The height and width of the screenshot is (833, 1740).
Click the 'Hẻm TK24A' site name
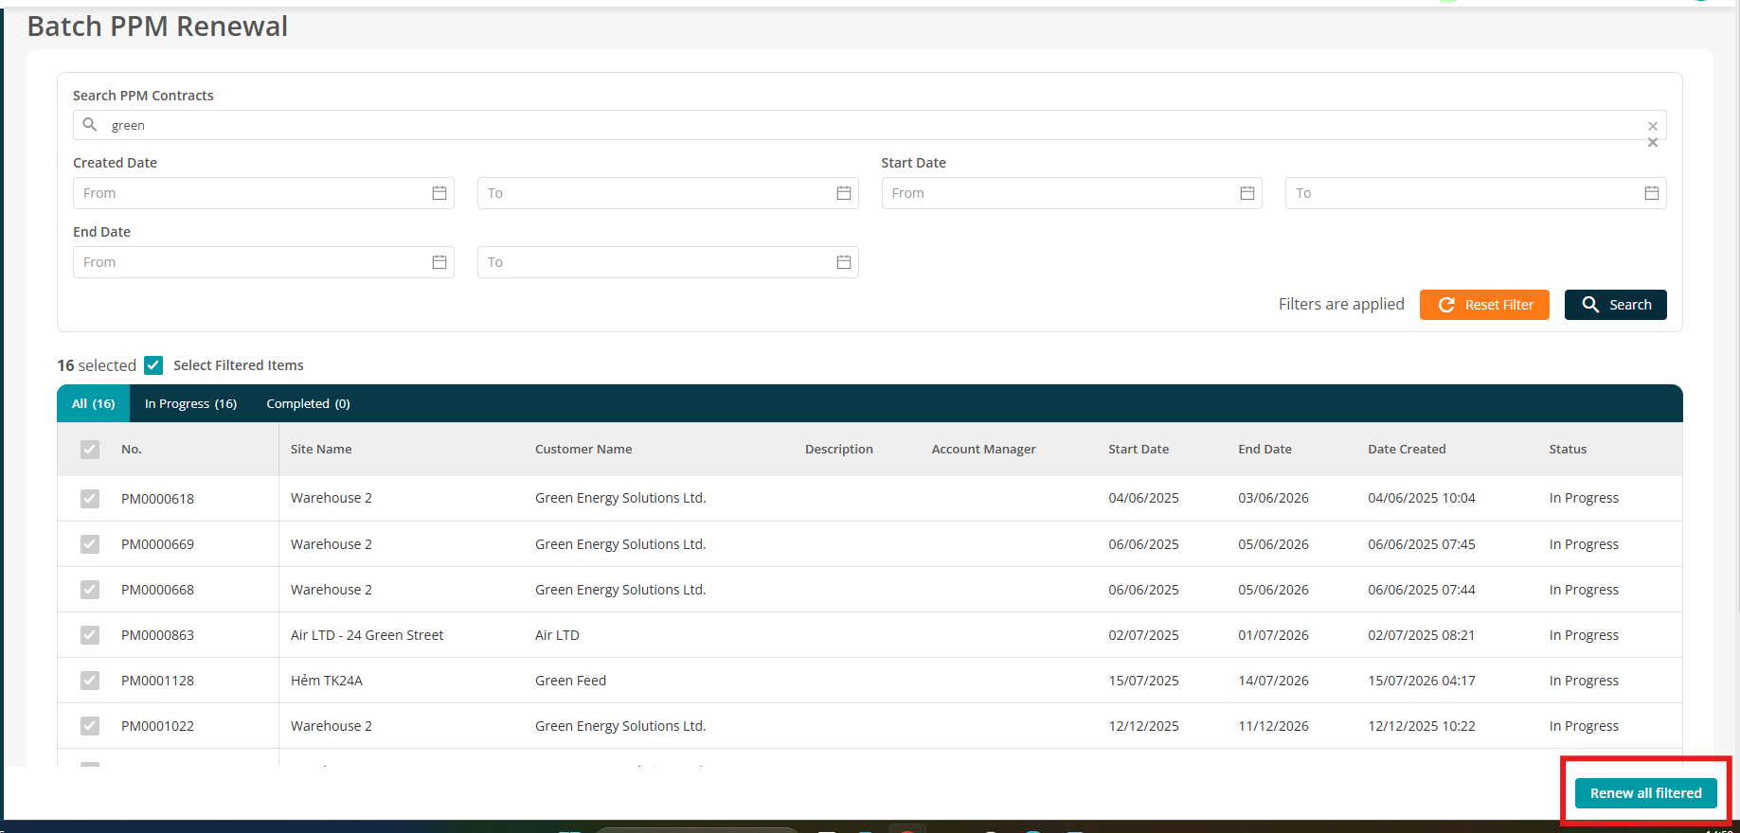coord(327,681)
